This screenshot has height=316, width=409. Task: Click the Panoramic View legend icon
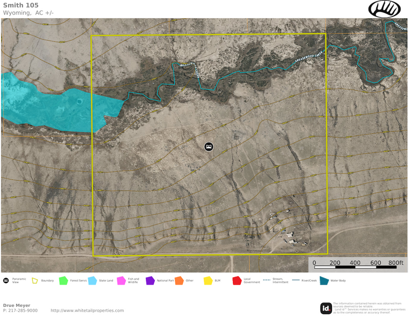[x=6, y=280]
